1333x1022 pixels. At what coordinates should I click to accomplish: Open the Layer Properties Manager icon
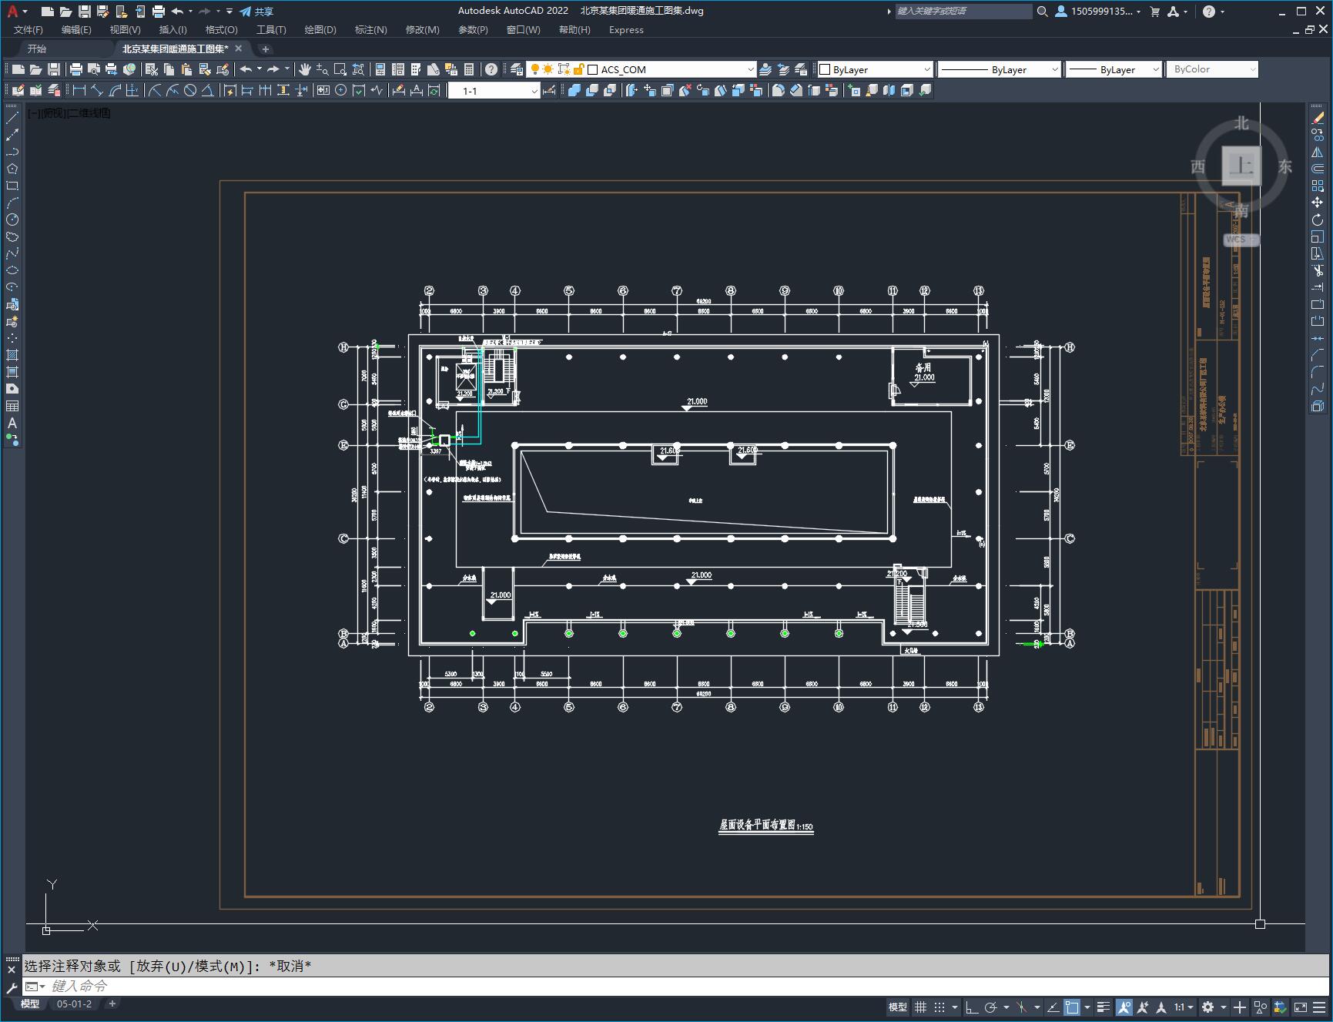tap(517, 69)
